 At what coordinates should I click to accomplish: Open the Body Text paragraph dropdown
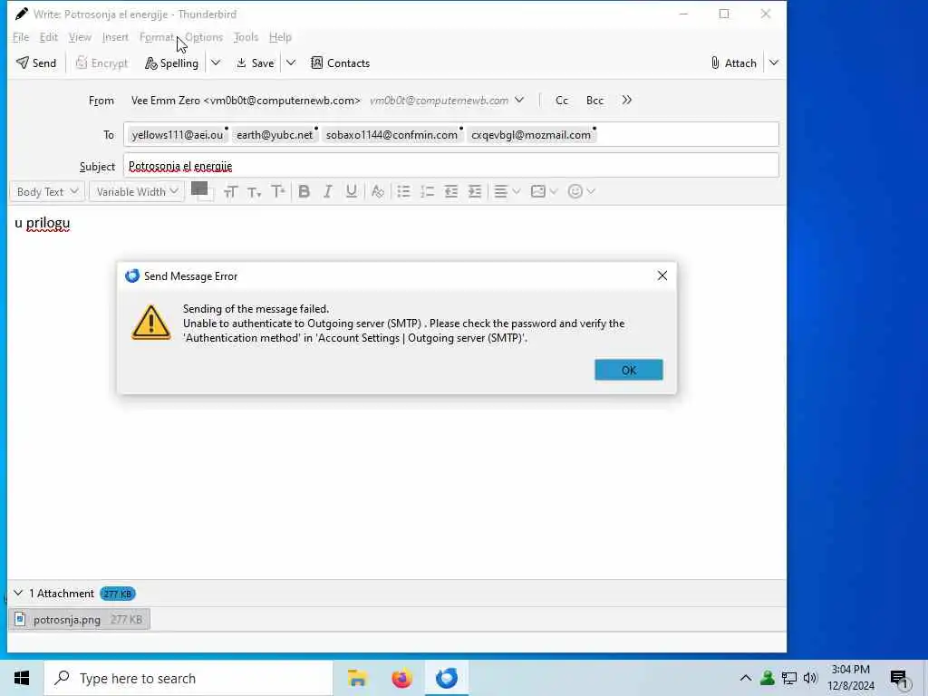pos(47,191)
